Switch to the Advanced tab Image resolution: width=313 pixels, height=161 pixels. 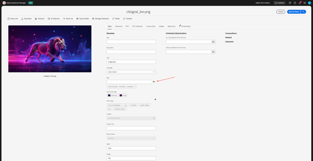pos(119,26)
